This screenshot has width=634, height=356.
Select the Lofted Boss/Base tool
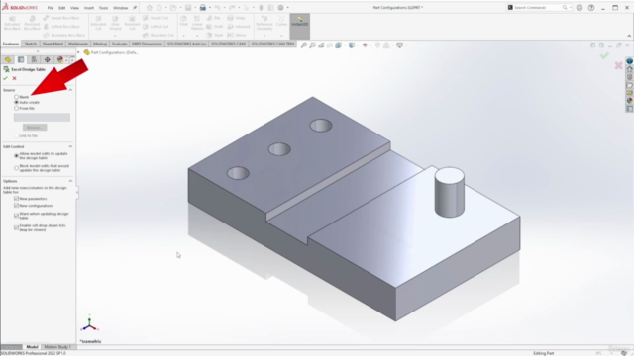[x=61, y=27]
